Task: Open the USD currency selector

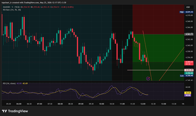Action: tap(189, 7)
